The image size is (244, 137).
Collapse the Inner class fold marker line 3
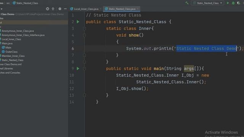[x=84, y=29]
